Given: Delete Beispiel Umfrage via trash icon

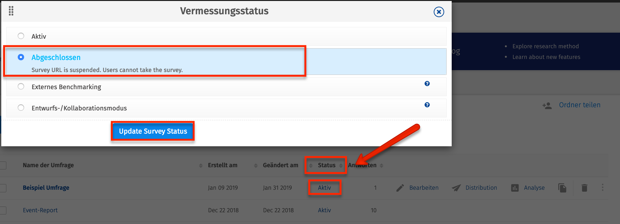Looking at the screenshot, I should (584, 188).
